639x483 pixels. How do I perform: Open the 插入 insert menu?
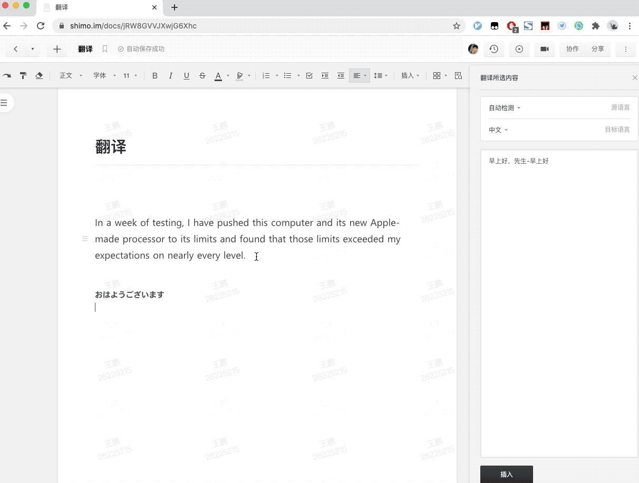[410, 76]
